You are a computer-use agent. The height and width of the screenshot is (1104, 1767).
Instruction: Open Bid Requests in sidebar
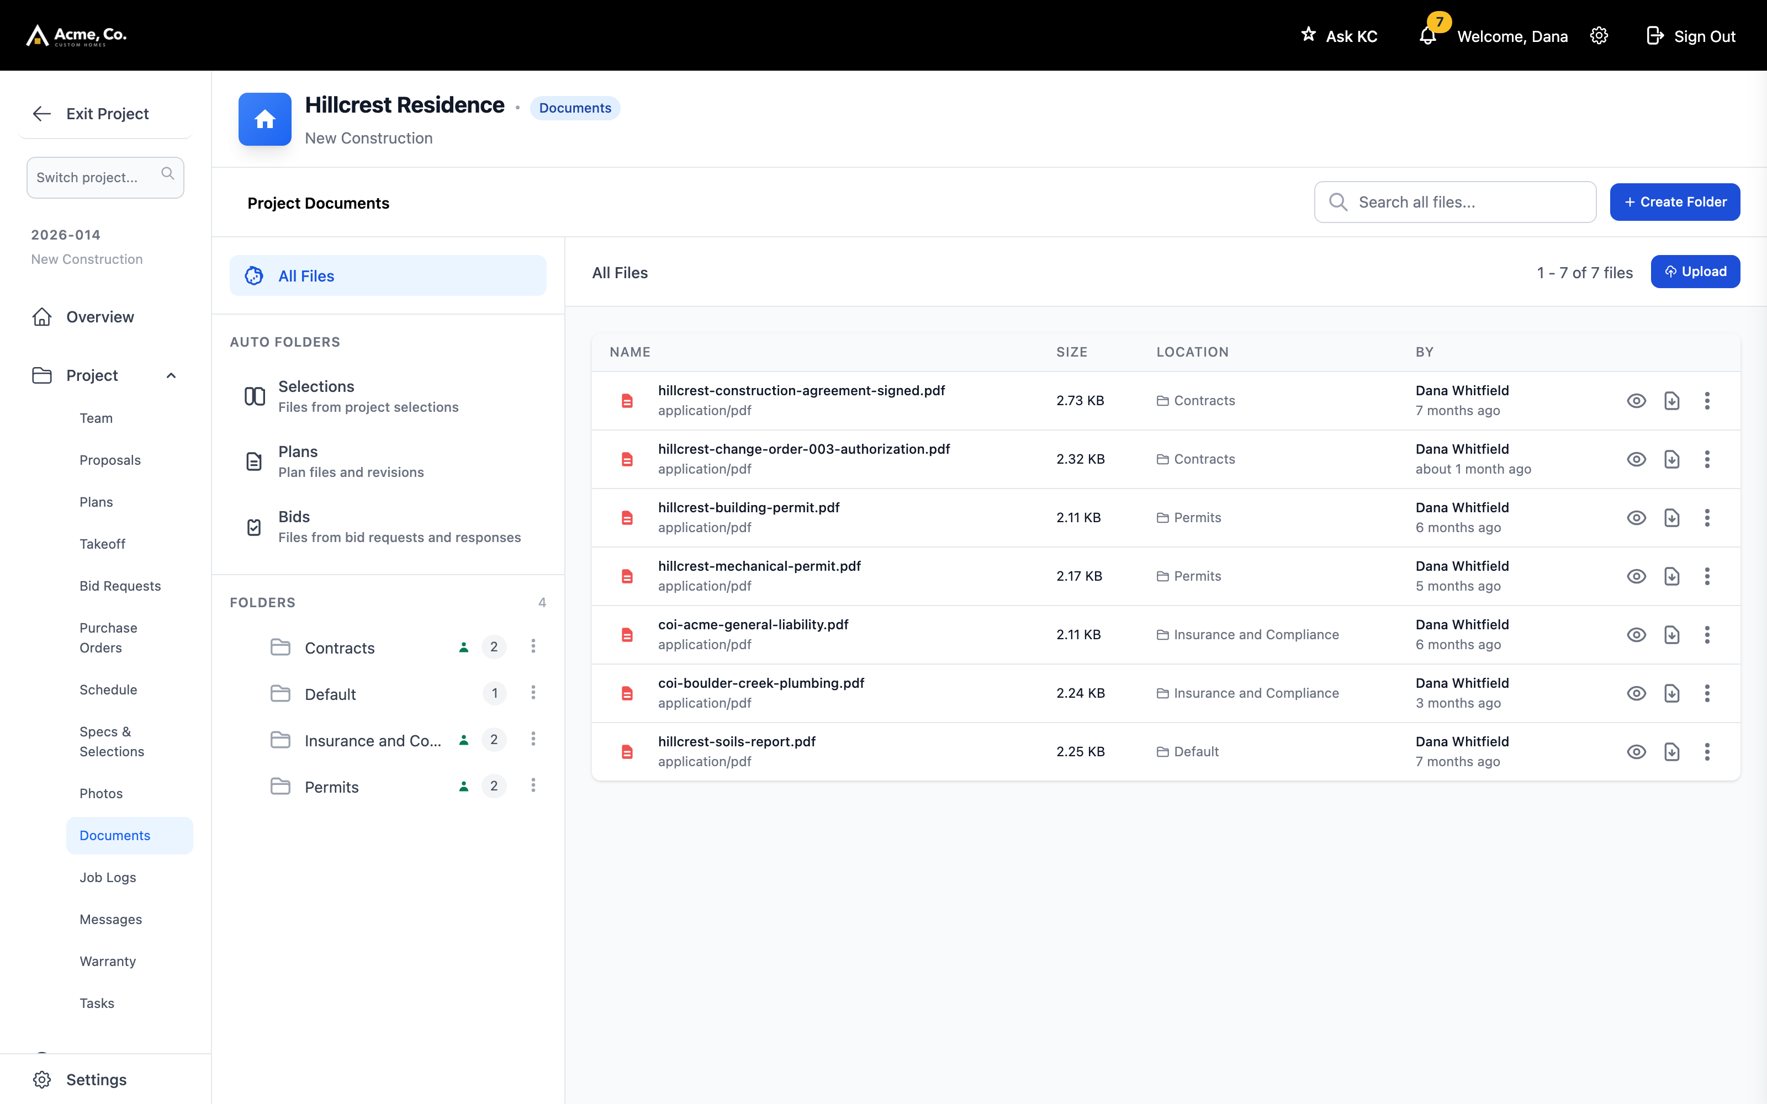tap(120, 586)
